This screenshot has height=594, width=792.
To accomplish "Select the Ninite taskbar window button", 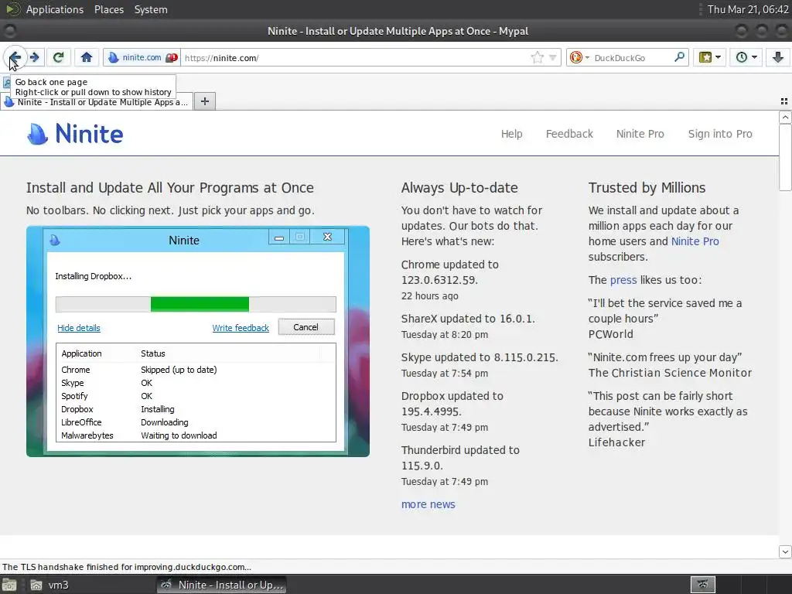I will 221,585.
